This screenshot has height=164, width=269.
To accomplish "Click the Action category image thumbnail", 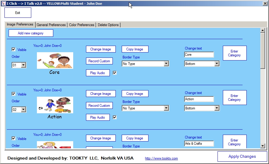I will coord(55,105).
